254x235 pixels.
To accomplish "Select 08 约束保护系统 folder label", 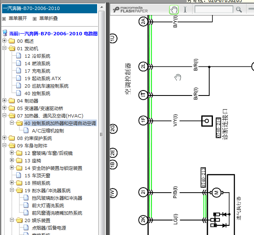I will (x=34, y=138).
